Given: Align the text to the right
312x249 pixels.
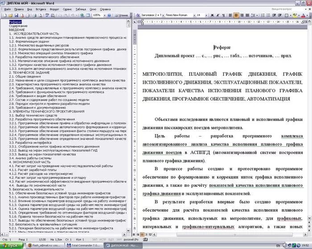Looking at the screenshot, I should 242,15.
